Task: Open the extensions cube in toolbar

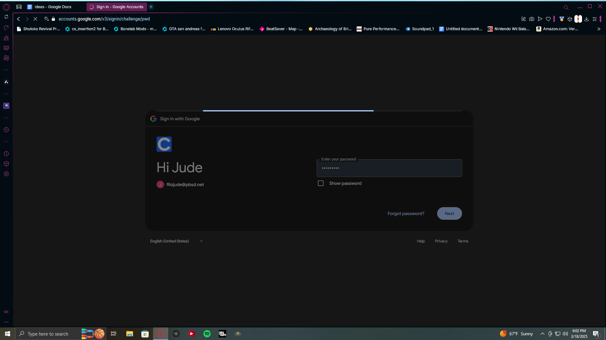Action: 570,19
